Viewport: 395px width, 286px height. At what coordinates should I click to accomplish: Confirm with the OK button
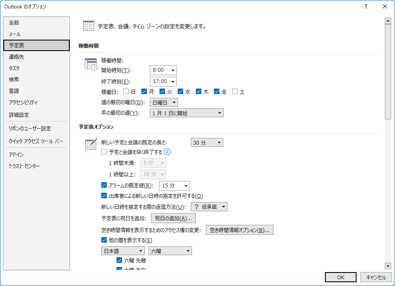(341, 277)
